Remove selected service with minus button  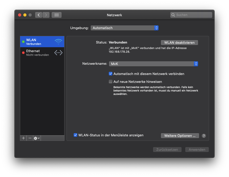pyautogui.click(x=30, y=138)
